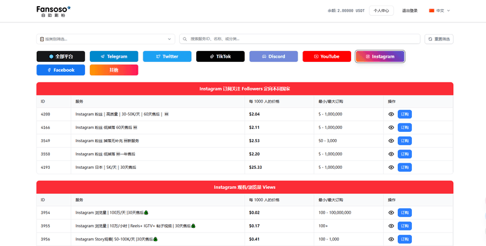Focus the service search input field
Image resolution: width=486 pixels, height=246 pixels.
299,39
